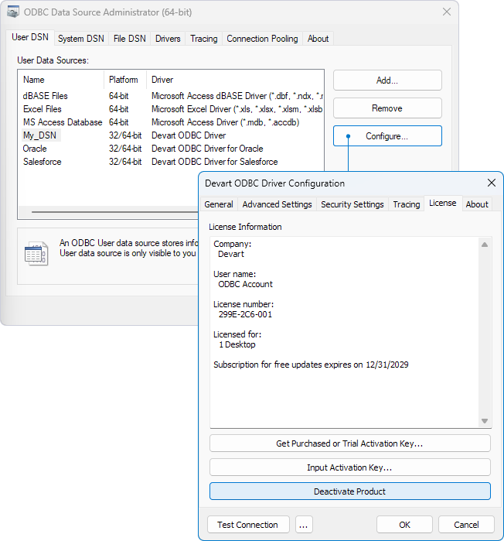Confirm with the OK button

coord(404,525)
